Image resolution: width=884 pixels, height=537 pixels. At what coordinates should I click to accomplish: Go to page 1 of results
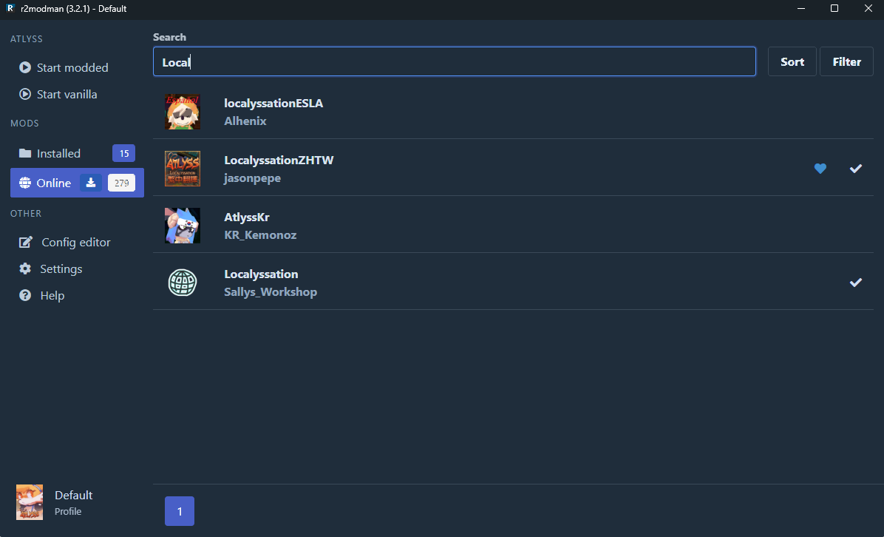click(x=180, y=511)
